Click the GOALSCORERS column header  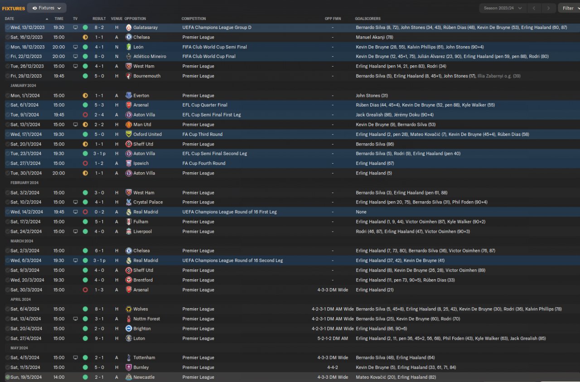367,19
